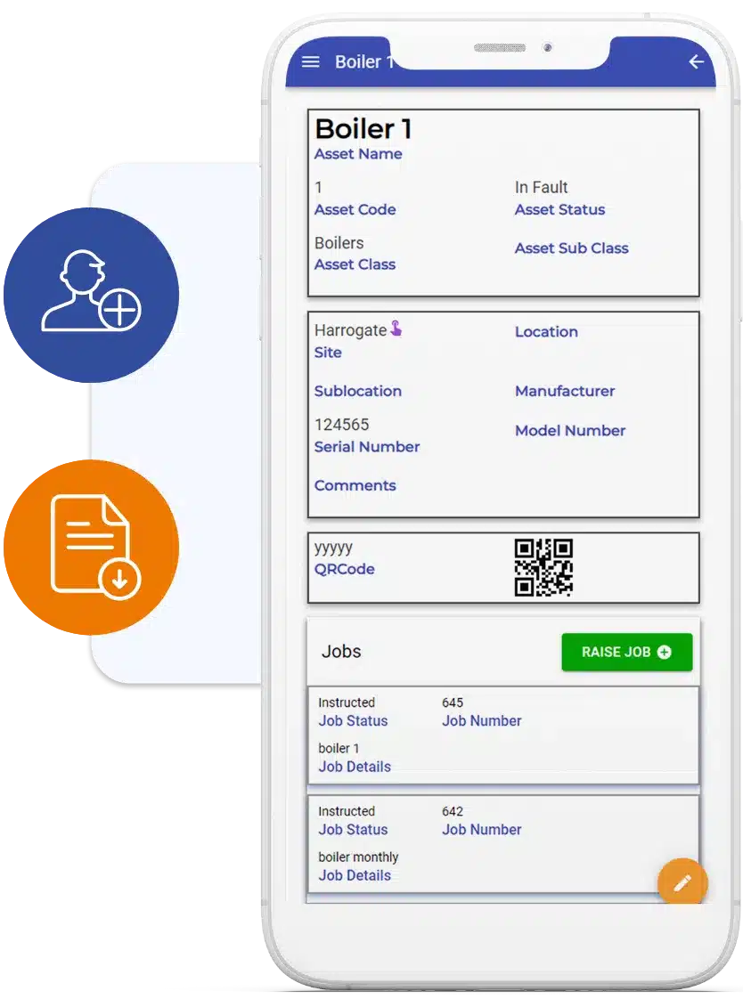Viewport: 743px width, 999px height.
Task: Click the back arrow icon
Action: click(x=697, y=61)
